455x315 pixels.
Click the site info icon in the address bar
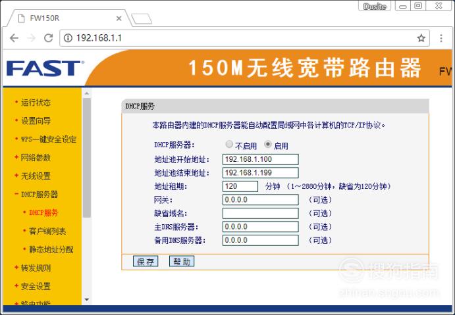[x=68, y=38]
